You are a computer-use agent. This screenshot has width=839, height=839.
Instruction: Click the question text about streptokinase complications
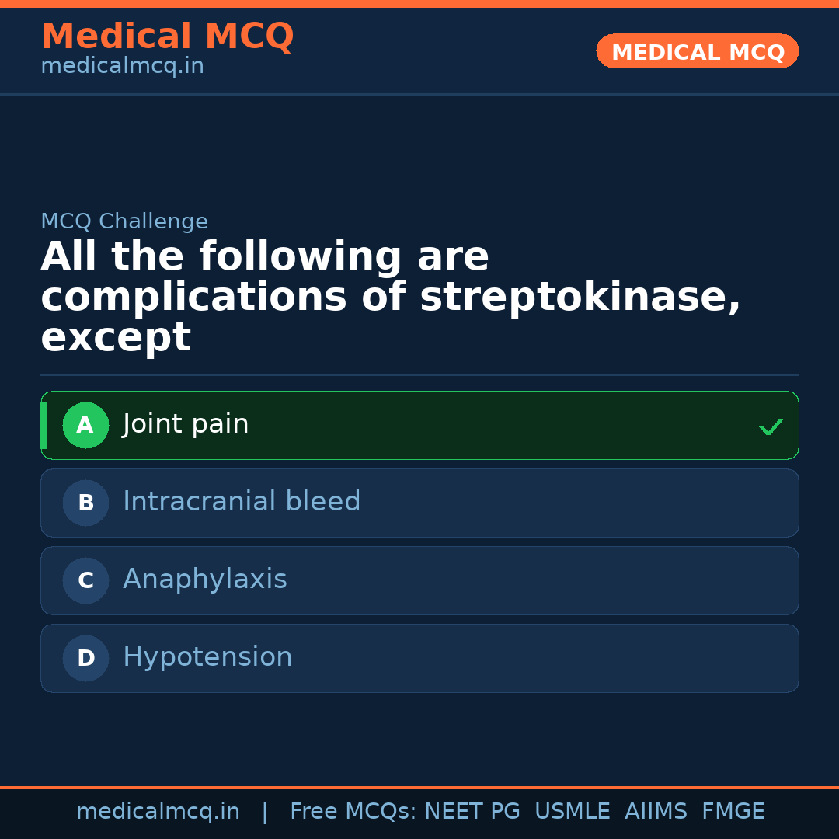click(392, 295)
